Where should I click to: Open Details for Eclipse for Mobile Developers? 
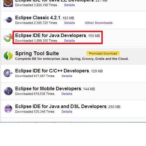[67, 94]
